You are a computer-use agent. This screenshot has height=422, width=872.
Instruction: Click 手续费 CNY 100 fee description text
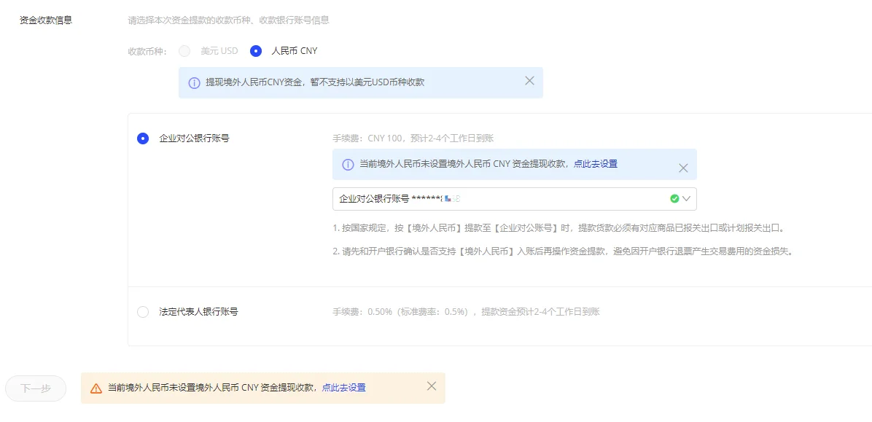413,138
